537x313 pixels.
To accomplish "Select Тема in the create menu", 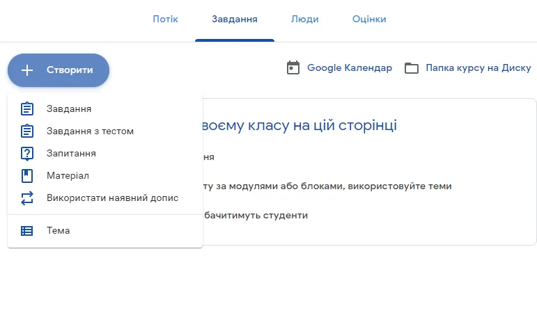I will tap(59, 231).
